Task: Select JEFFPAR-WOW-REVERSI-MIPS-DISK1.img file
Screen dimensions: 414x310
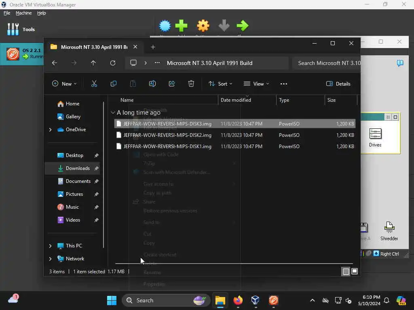Action: pos(235,146)
